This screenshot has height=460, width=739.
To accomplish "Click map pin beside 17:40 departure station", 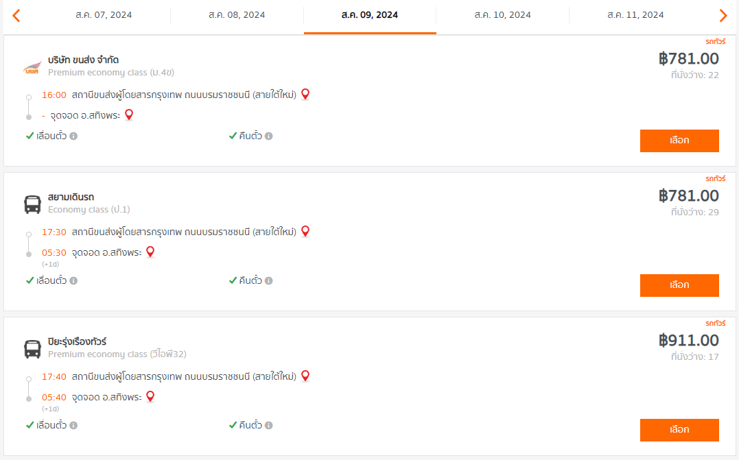I will pyautogui.click(x=305, y=376).
